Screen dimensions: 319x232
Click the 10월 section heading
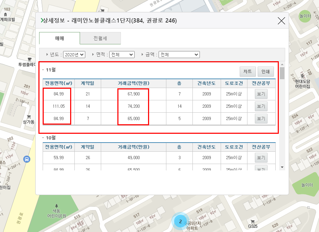tap(51, 138)
